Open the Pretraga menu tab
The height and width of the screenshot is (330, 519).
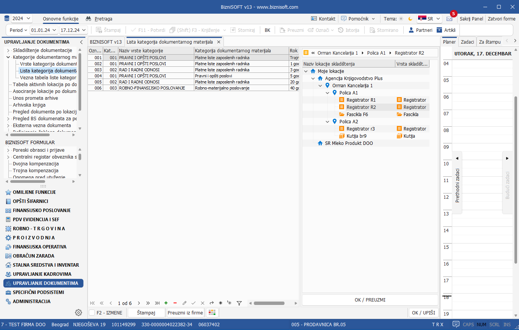point(99,19)
